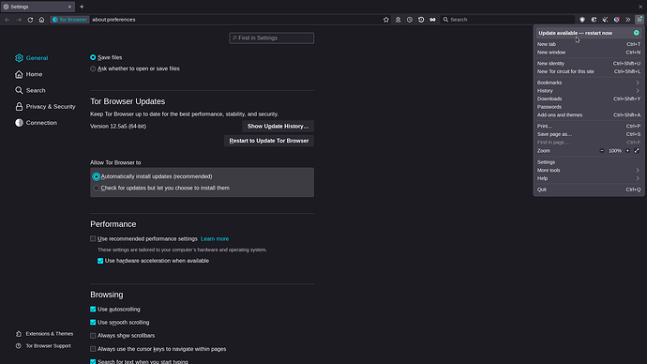Click Show Update History button
The height and width of the screenshot is (364, 647).
[x=278, y=127]
